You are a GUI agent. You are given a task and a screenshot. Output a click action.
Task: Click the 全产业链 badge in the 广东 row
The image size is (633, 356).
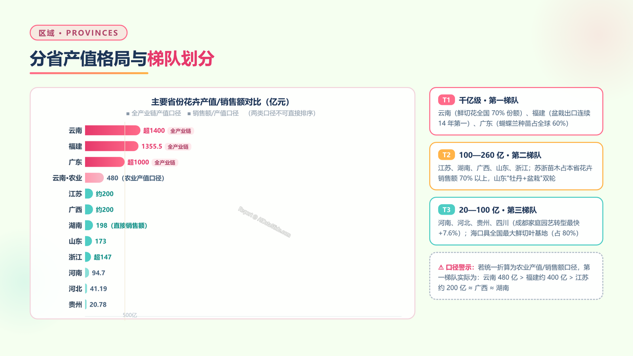165,163
